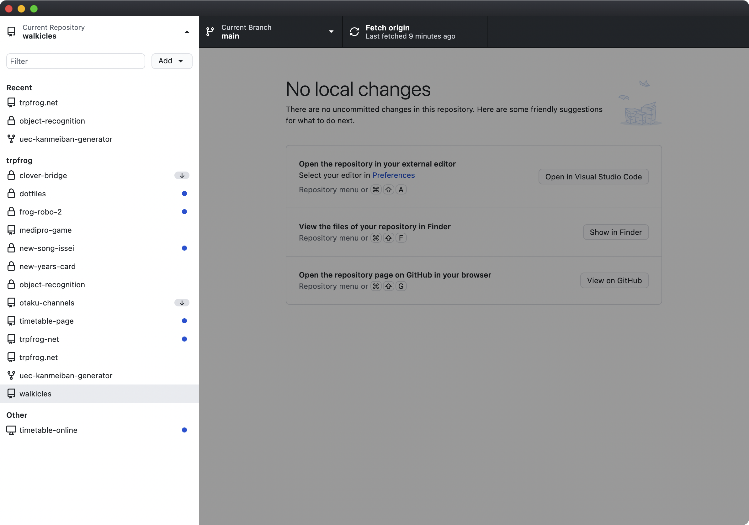Click the pull arrow badge beside otaku-channels
Screen dimensions: 749x525
pos(182,303)
